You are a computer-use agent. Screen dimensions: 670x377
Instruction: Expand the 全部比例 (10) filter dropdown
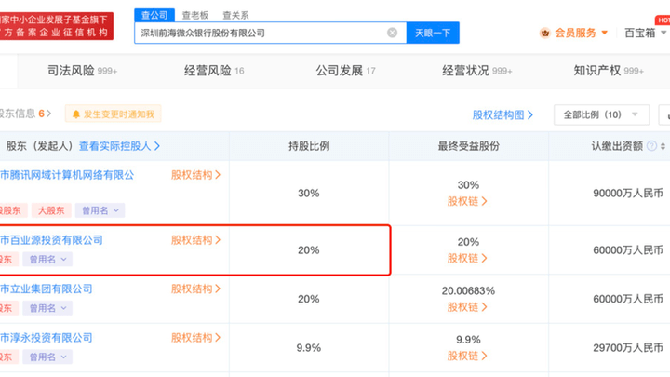pos(601,115)
